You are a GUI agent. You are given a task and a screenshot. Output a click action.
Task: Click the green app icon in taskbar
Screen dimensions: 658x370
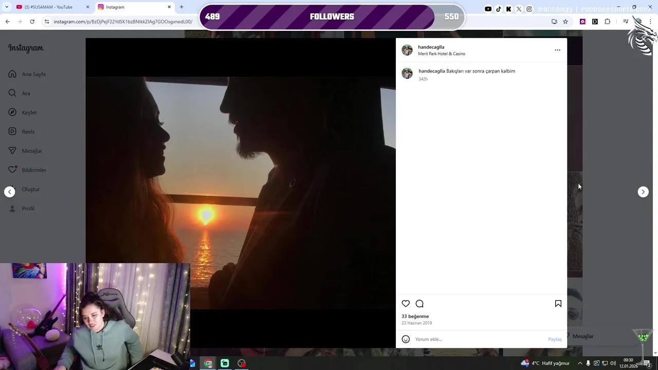225,363
